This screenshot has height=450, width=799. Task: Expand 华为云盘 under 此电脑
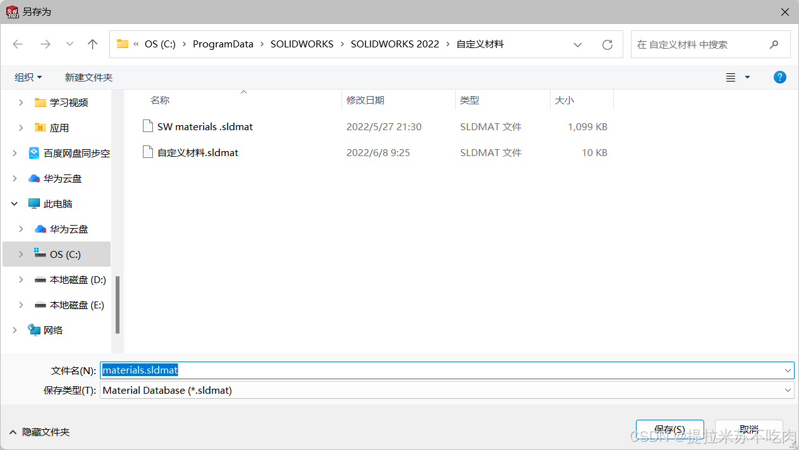coord(21,229)
